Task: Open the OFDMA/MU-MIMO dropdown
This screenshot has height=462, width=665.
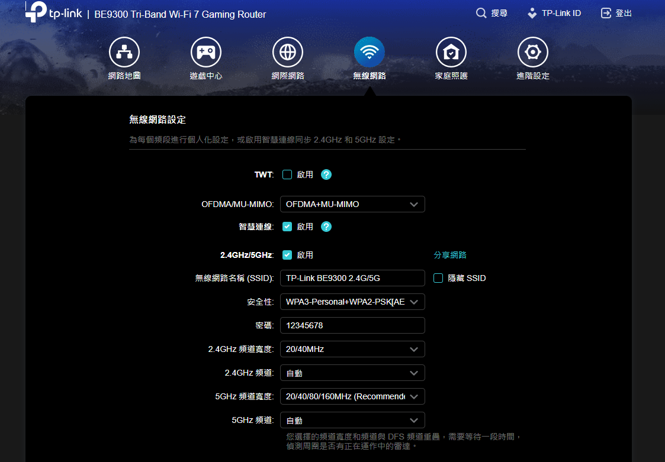Action: coord(352,204)
